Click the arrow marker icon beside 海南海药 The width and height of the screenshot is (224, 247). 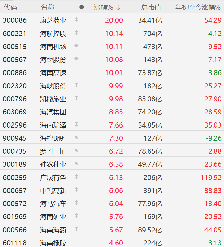coord(77,229)
